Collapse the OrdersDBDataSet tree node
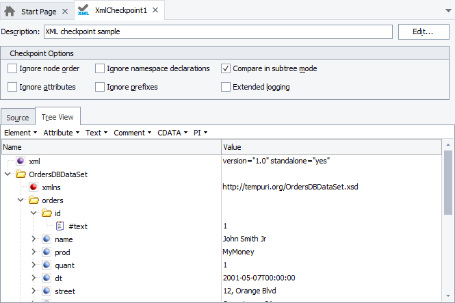 (8, 174)
